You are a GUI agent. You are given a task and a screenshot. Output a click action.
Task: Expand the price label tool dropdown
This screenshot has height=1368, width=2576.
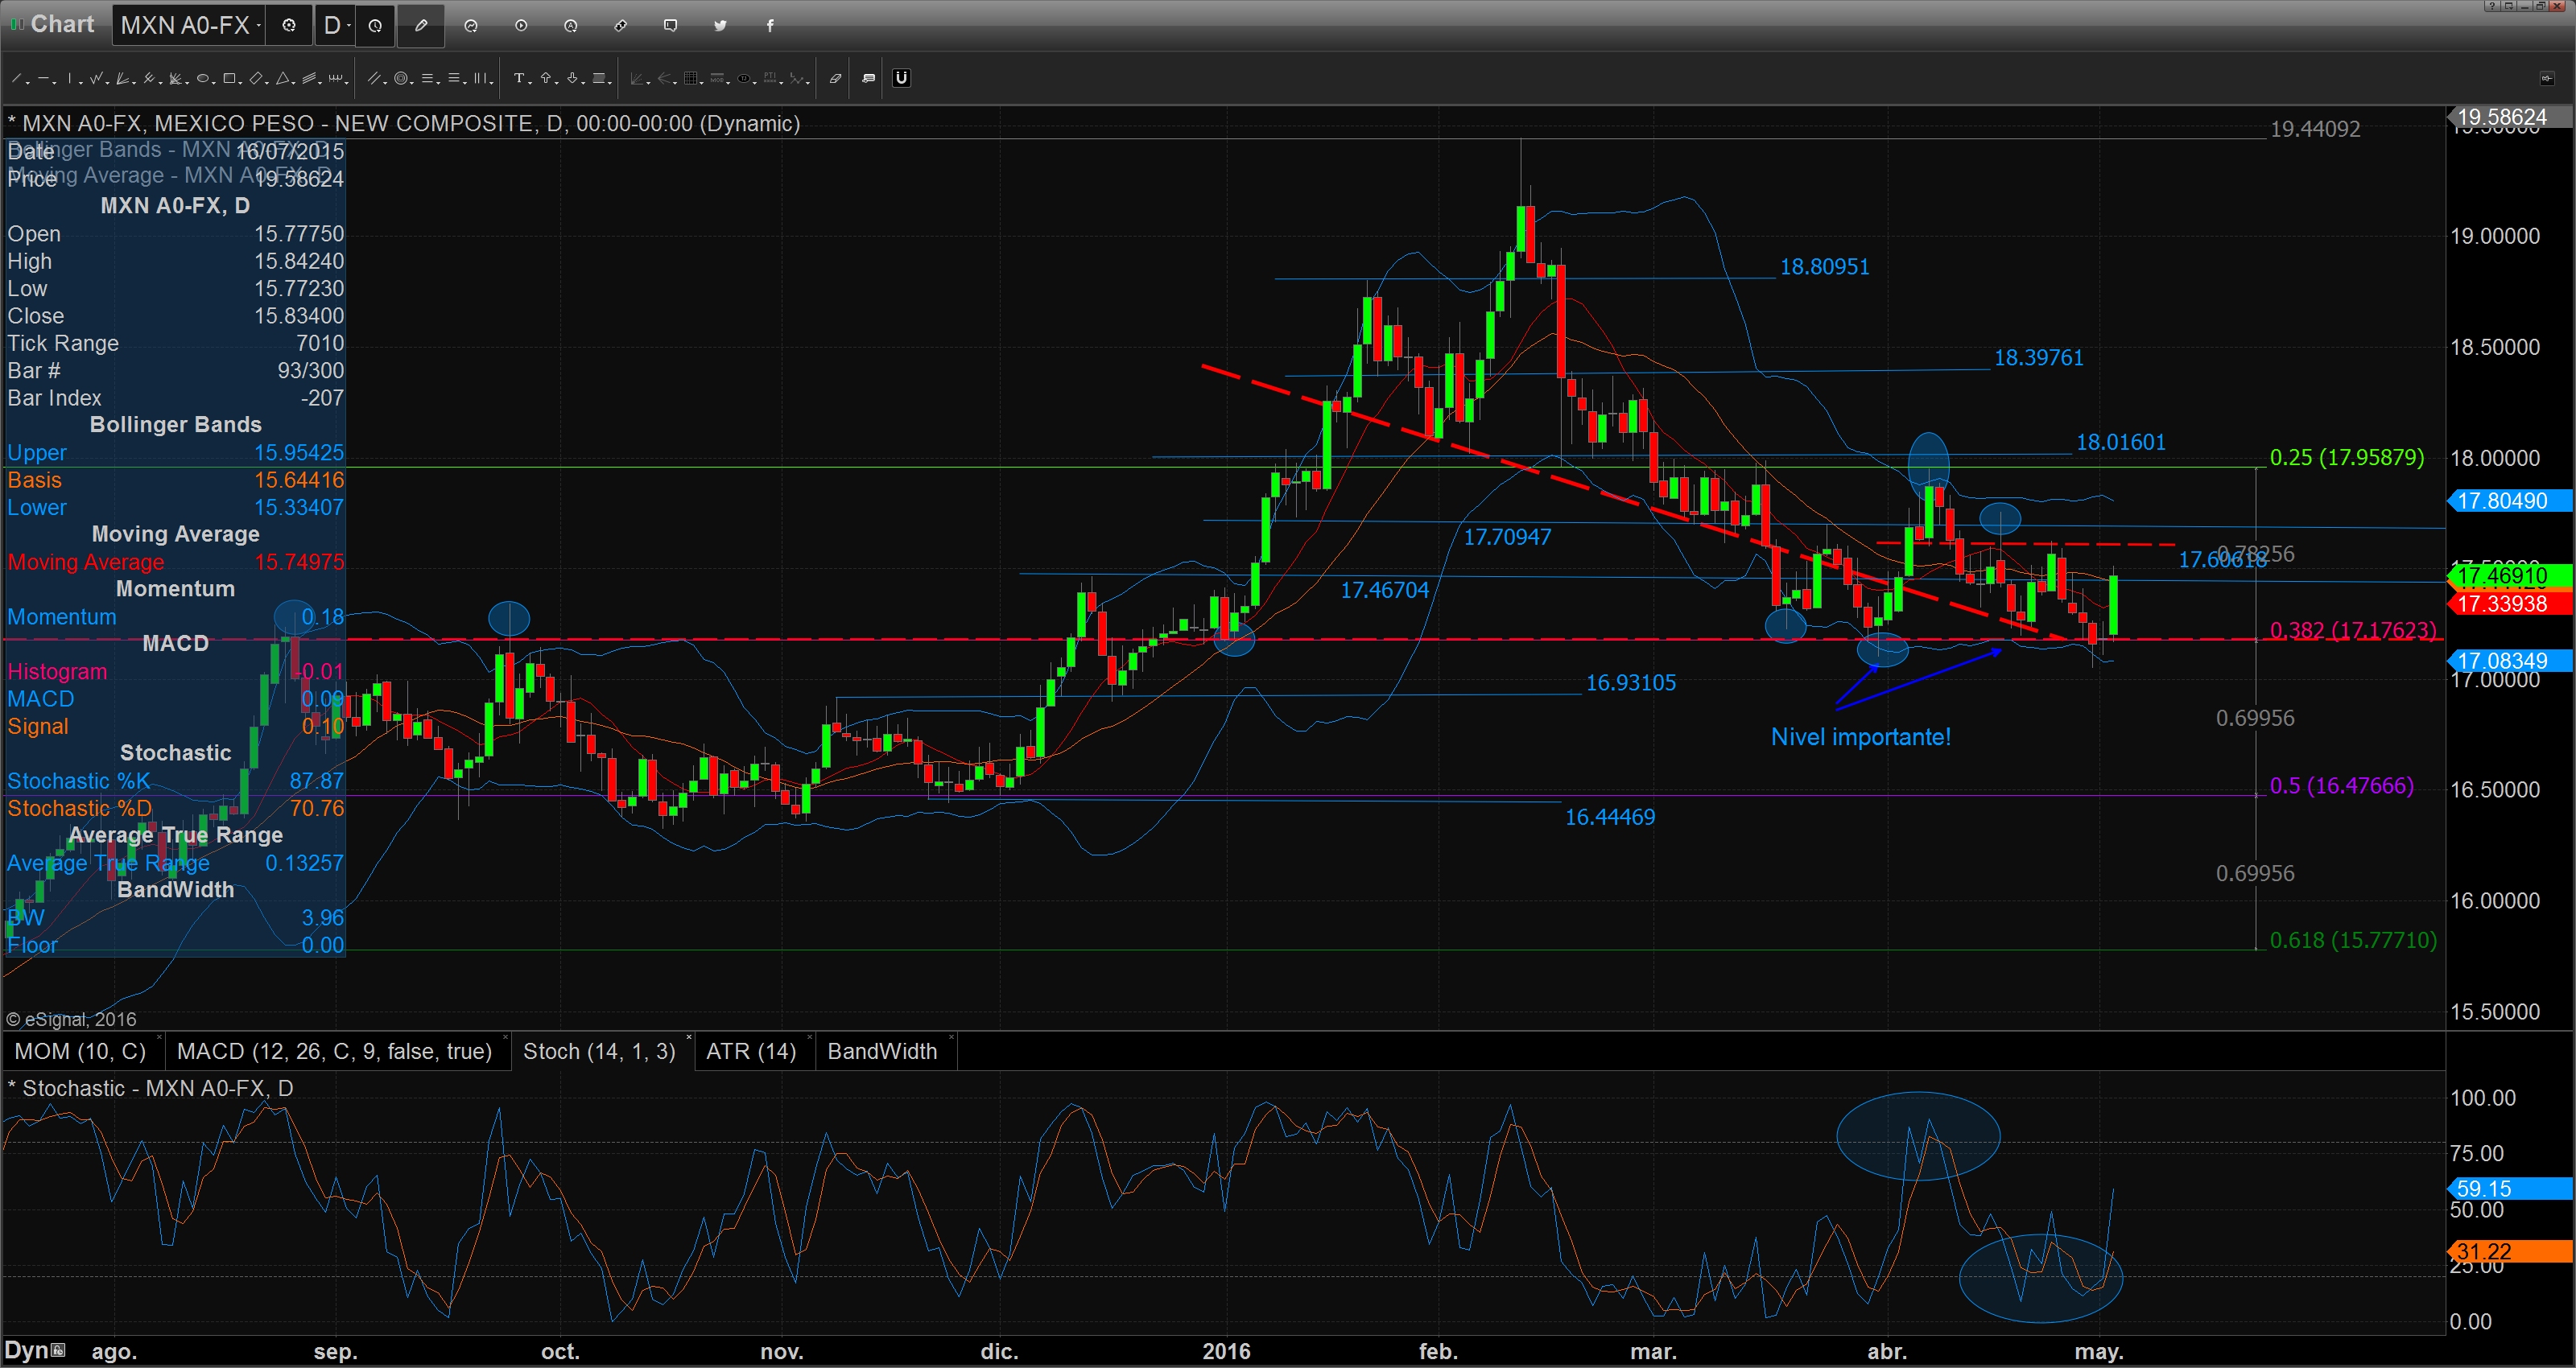(x=610, y=83)
